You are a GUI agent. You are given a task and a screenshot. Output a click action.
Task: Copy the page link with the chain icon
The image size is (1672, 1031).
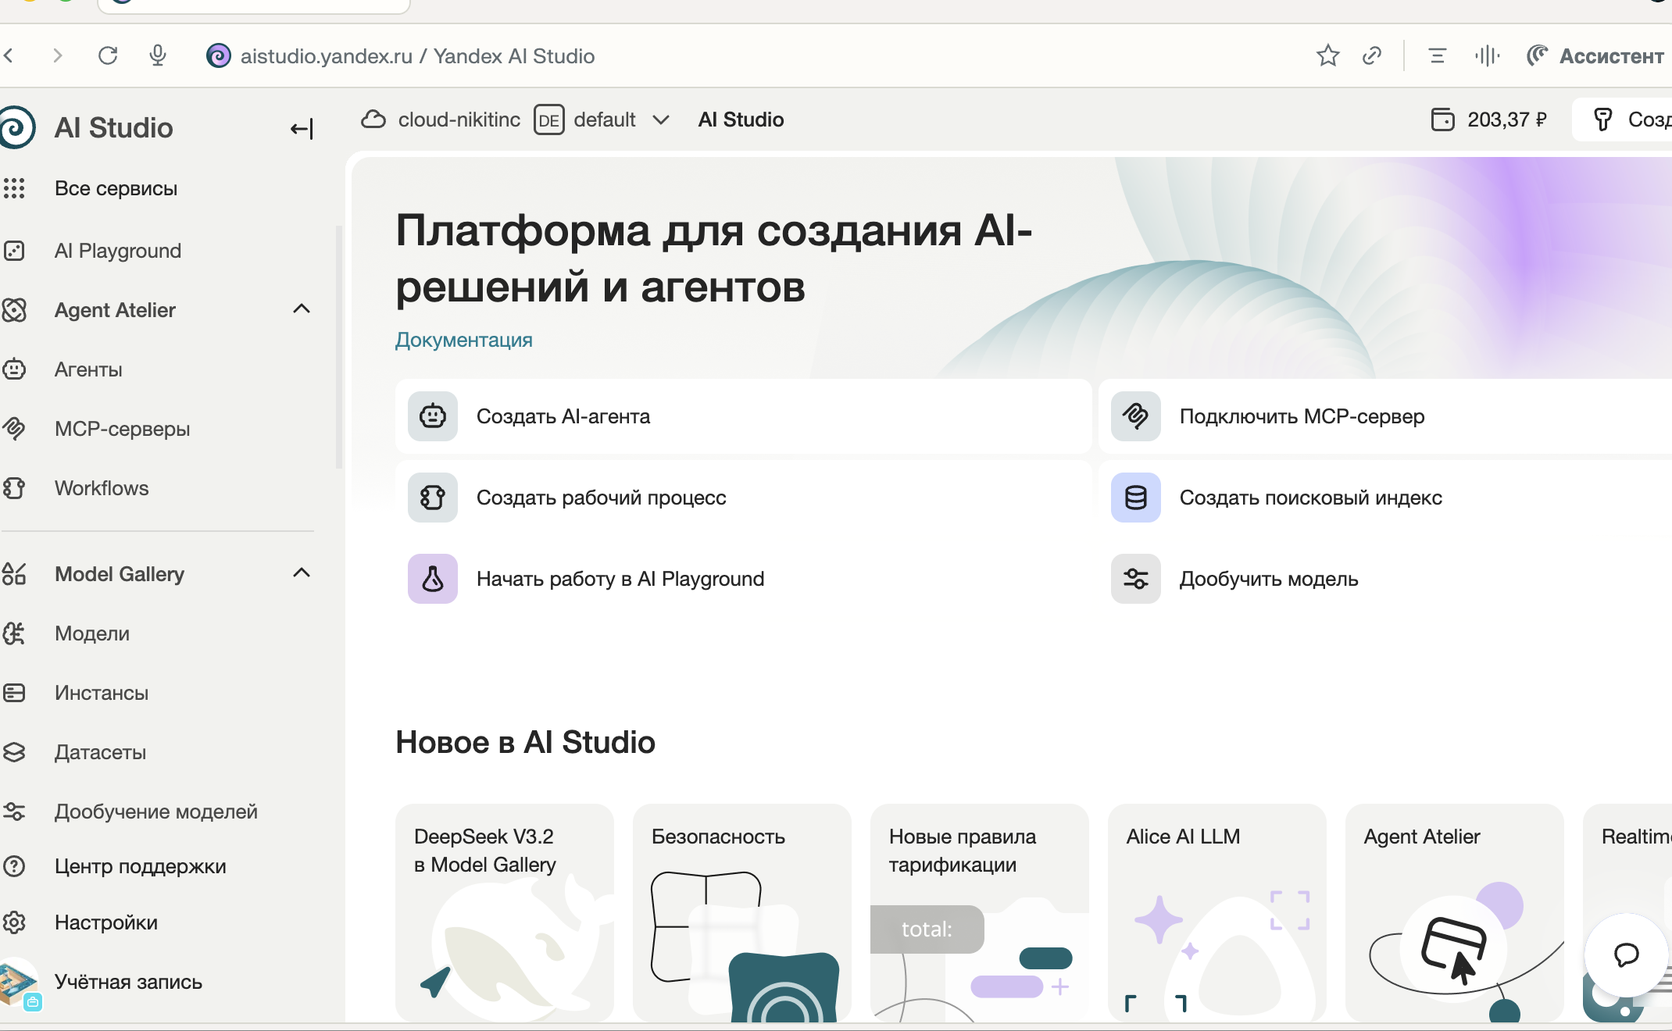1372,56
